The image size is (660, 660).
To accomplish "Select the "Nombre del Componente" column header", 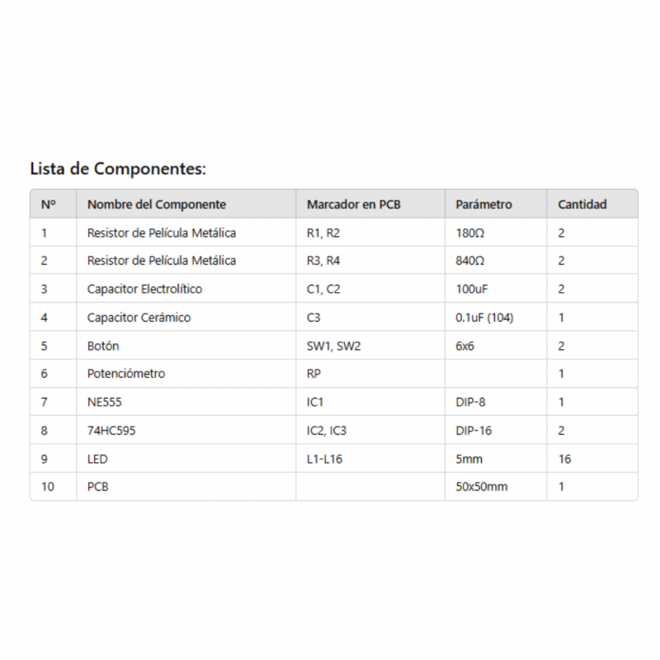I will (x=156, y=205).
